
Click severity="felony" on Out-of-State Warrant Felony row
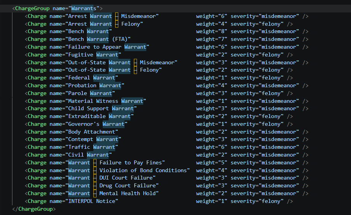click(257, 70)
